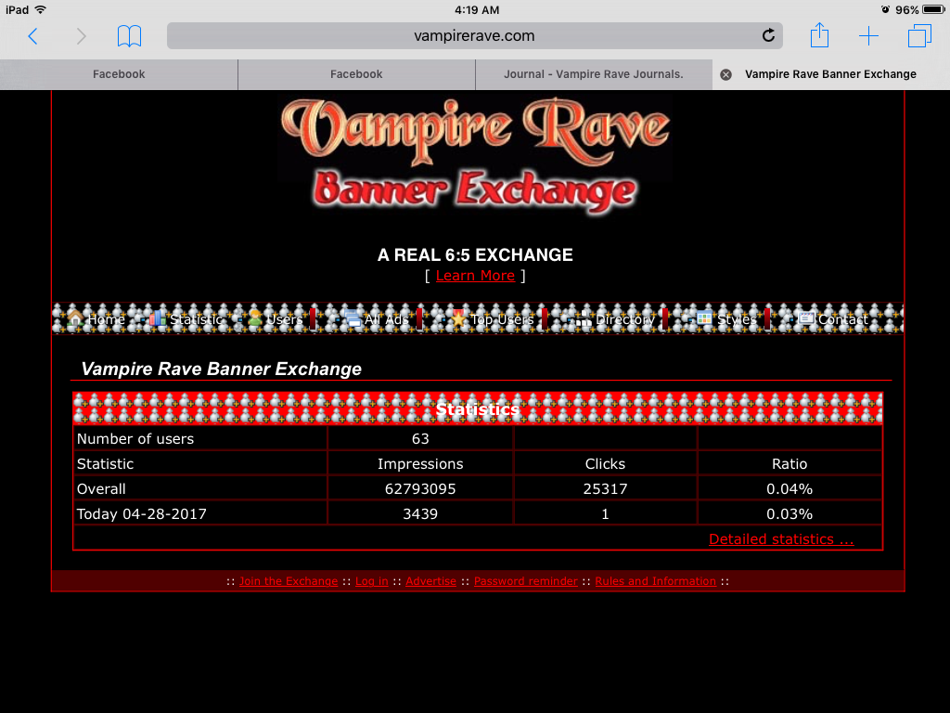Click the All Ads printer-like icon

tap(353, 318)
